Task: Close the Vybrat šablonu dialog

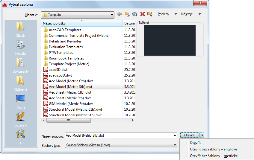Action: pos(200,3)
